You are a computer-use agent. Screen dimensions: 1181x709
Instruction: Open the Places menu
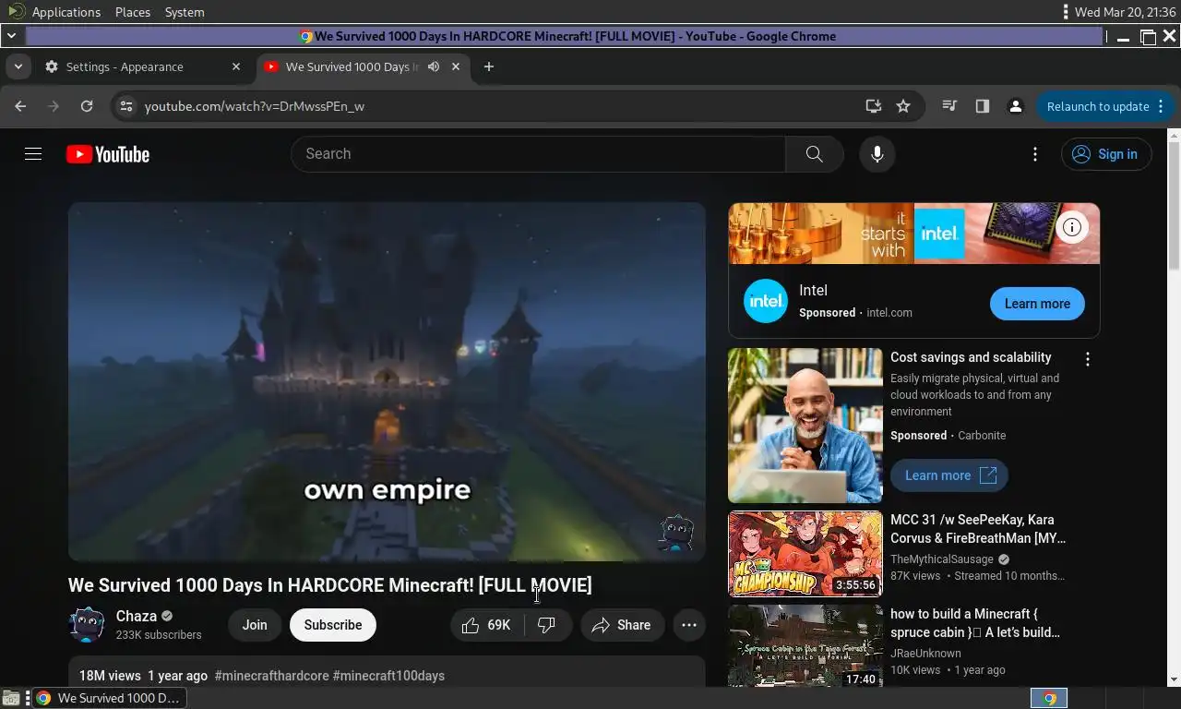(133, 12)
